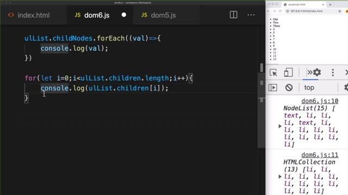Screen dimensions: 348x195
Task: Open the dom6.js:11 source link
Action: 320,155
